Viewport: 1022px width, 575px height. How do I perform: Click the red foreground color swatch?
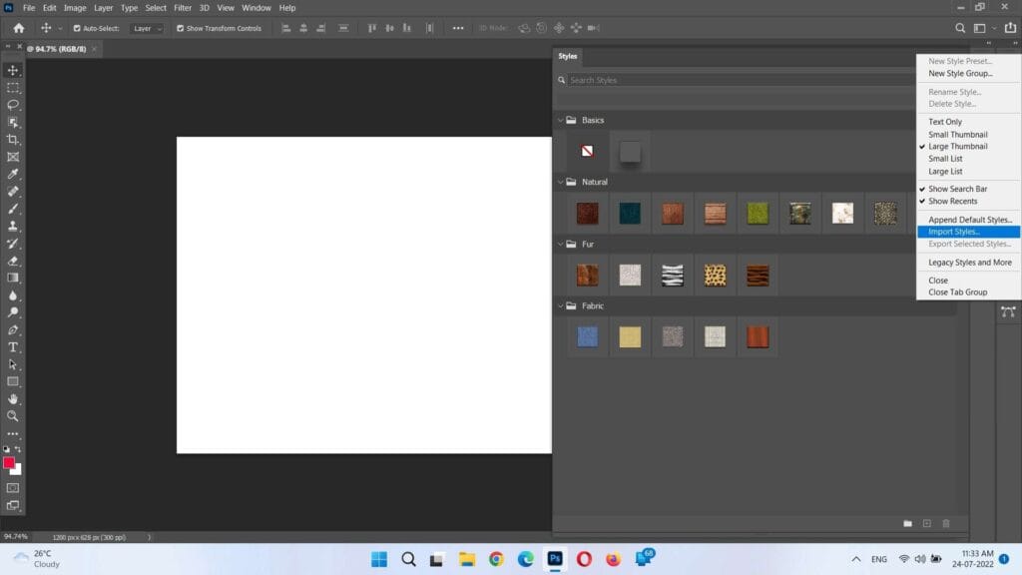(10, 463)
